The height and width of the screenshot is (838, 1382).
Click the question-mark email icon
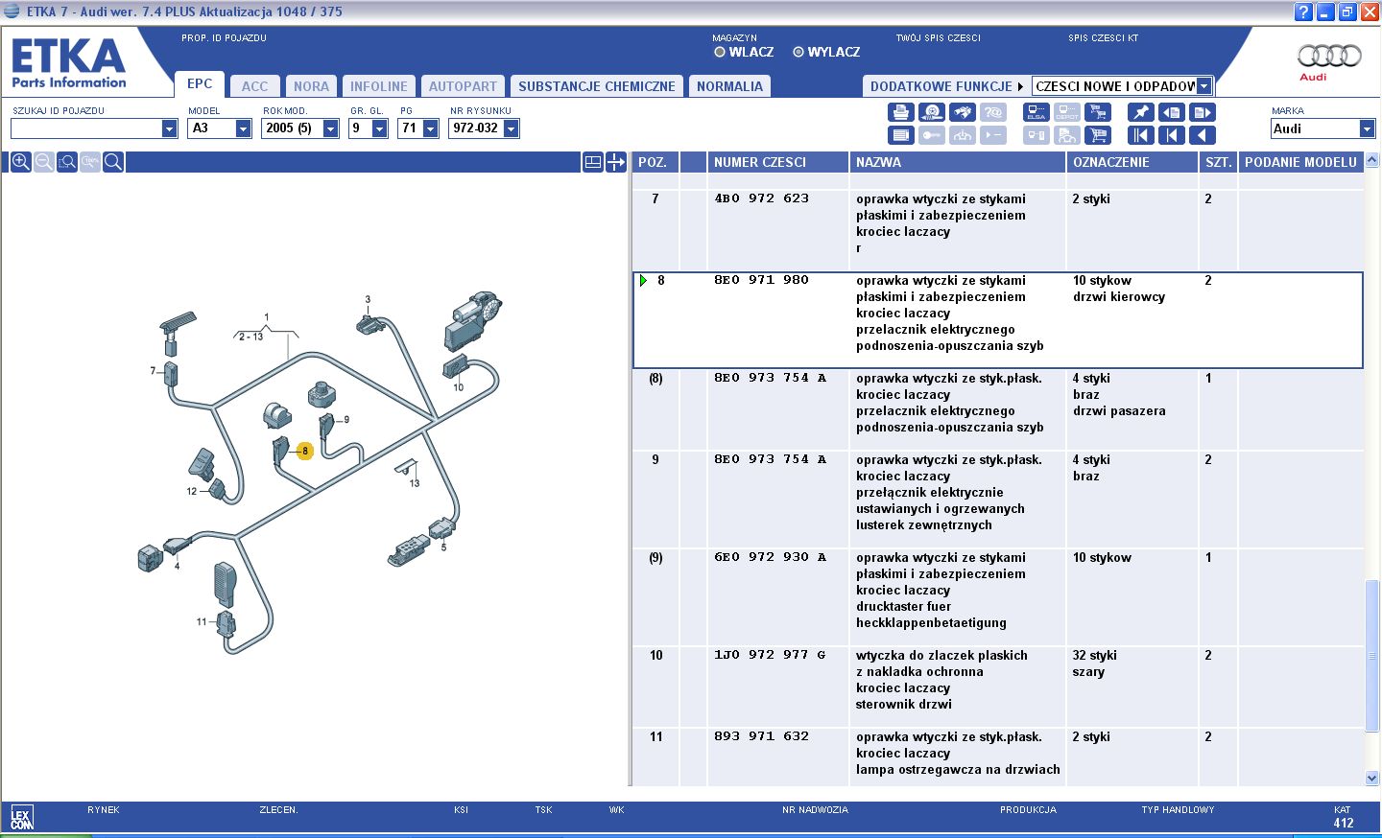(993, 112)
